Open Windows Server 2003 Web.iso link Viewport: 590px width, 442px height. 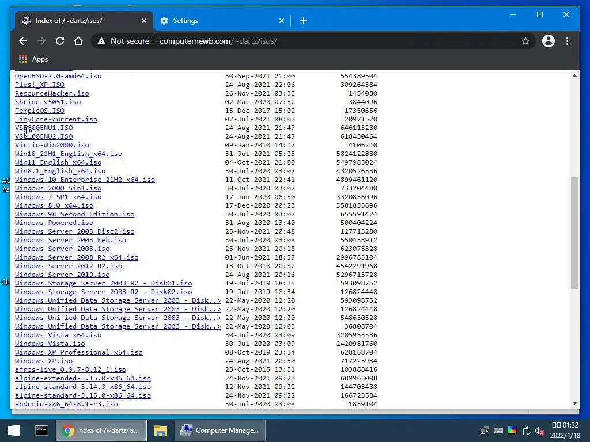70,240
